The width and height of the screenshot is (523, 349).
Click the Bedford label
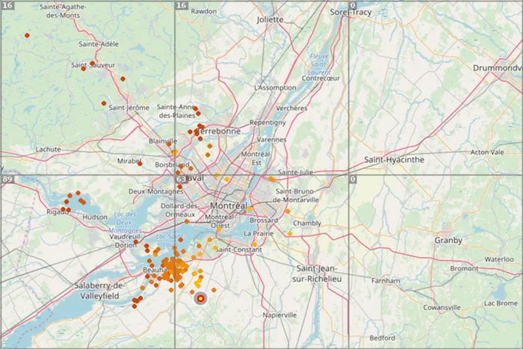[383, 338]
